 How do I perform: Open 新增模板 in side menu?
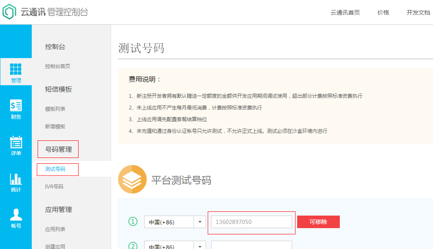click(55, 127)
